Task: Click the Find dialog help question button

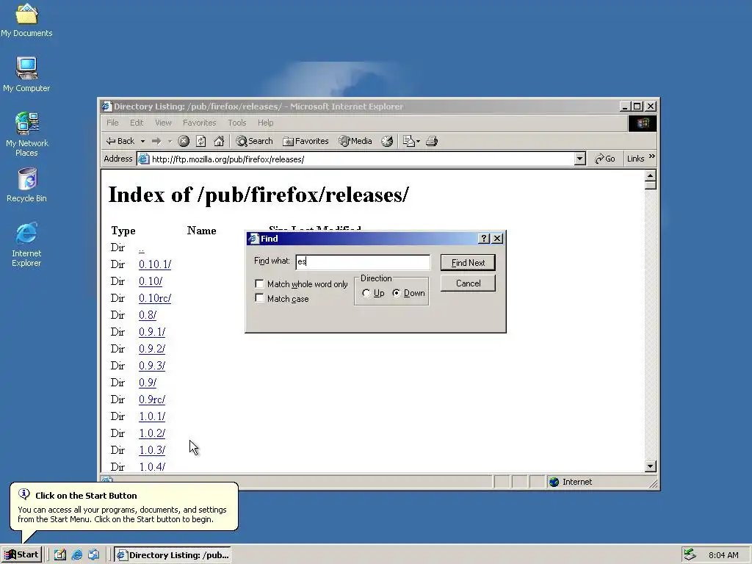Action: coord(484,239)
